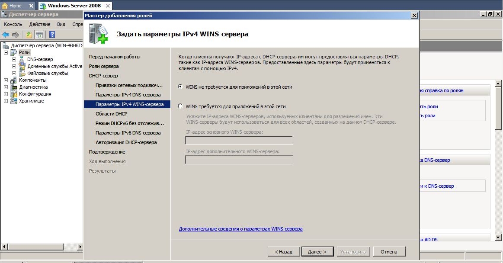The image size is (503, 263).
Task: Click the Windows Server 2008 tab icon
Action: [43, 6]
